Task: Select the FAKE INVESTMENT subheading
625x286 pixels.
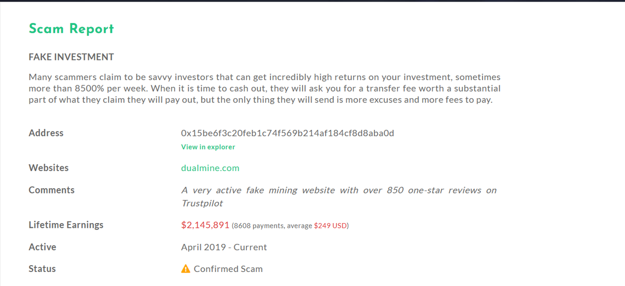Action: [71, 57]
